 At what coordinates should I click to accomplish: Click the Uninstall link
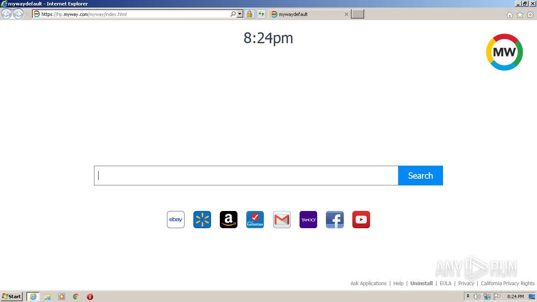pos(421,284)
